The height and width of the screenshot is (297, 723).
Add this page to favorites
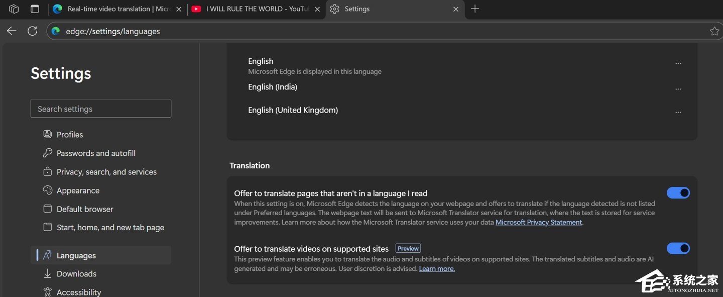714,30
